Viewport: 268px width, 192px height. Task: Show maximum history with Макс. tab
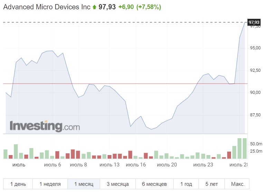[x=237, y=184]
